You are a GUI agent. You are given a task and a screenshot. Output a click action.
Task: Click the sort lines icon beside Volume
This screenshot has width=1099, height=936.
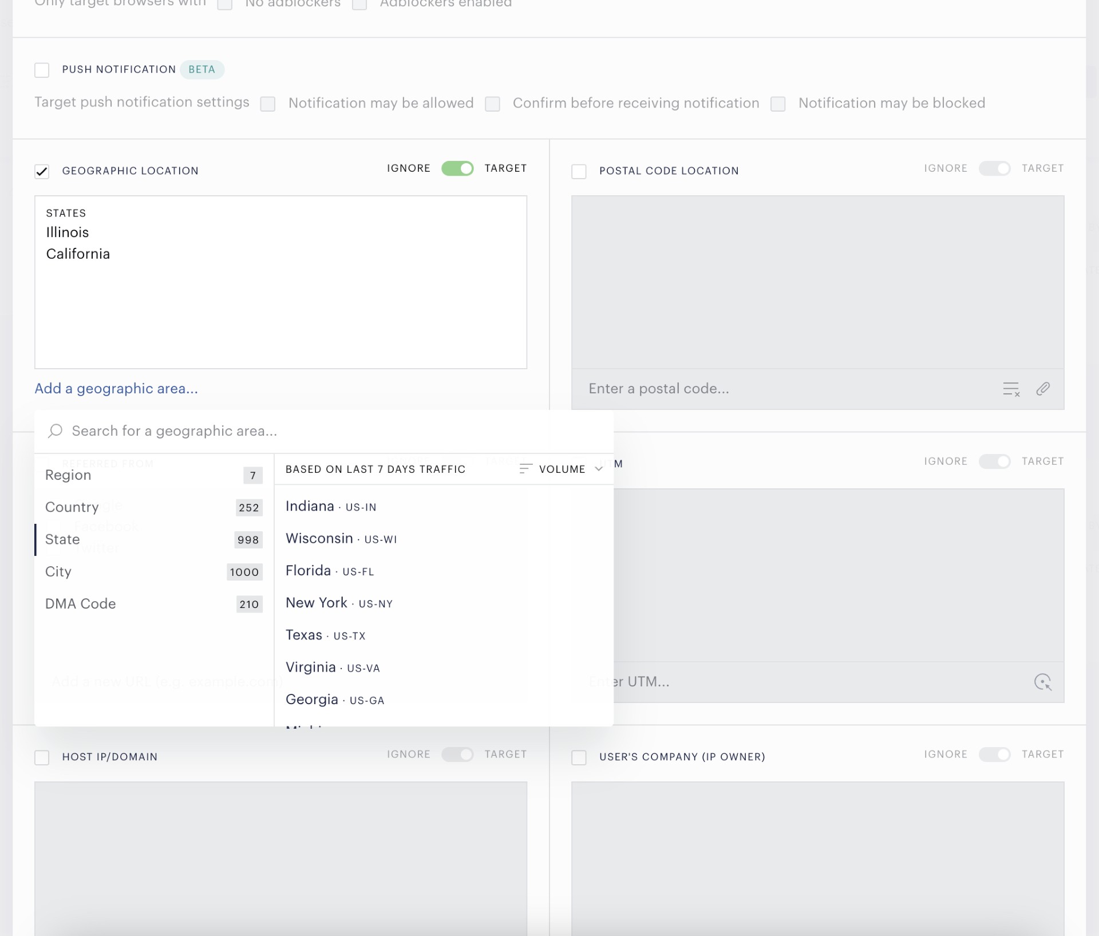[x=525, y=469]
